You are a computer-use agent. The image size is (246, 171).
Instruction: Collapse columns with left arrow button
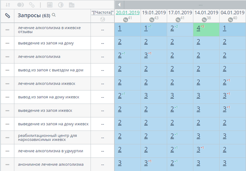[119, 5]
